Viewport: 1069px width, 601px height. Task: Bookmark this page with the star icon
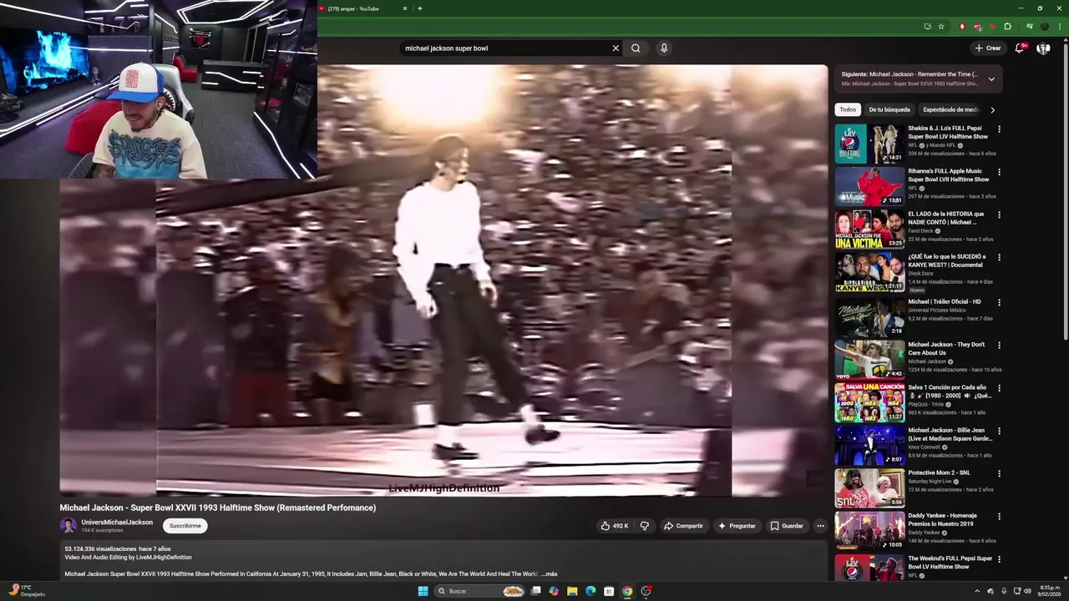tap(941, 27)
